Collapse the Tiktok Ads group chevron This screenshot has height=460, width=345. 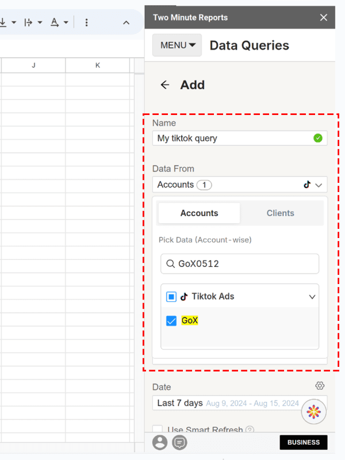pyautogui.click(x=312, y=297)
